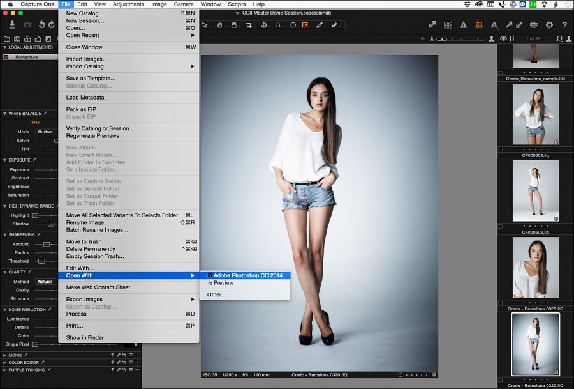Select the Crop tool

click(x=251, y=26)
